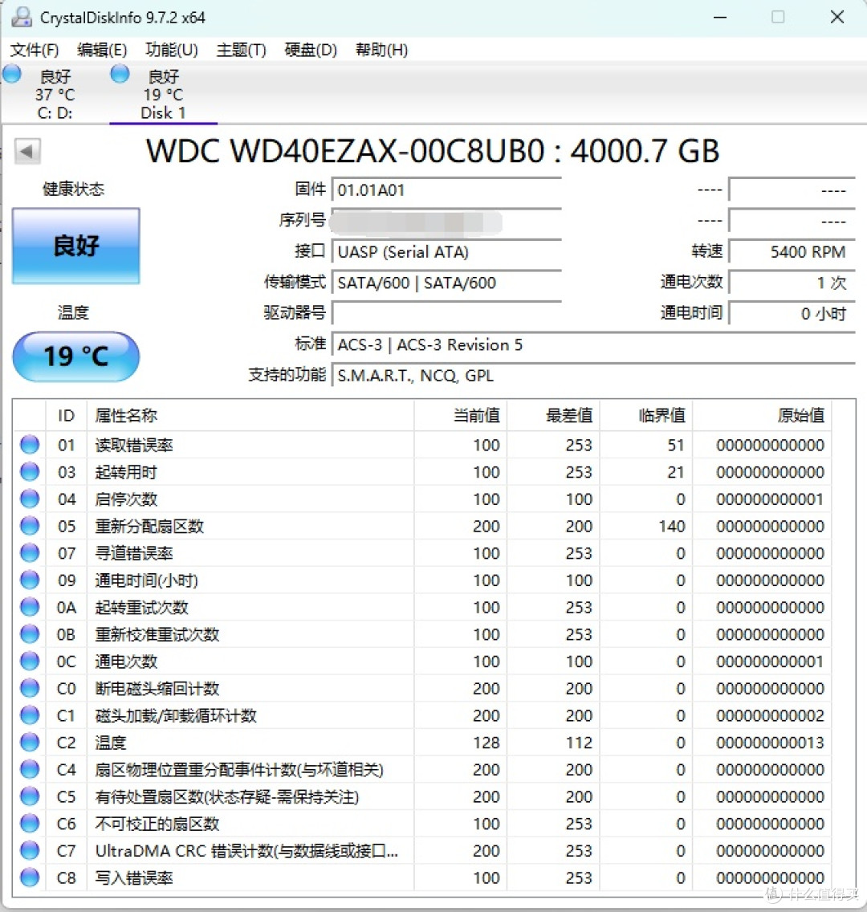Click the blue health orb above C: D:

(x=12, y=74)
